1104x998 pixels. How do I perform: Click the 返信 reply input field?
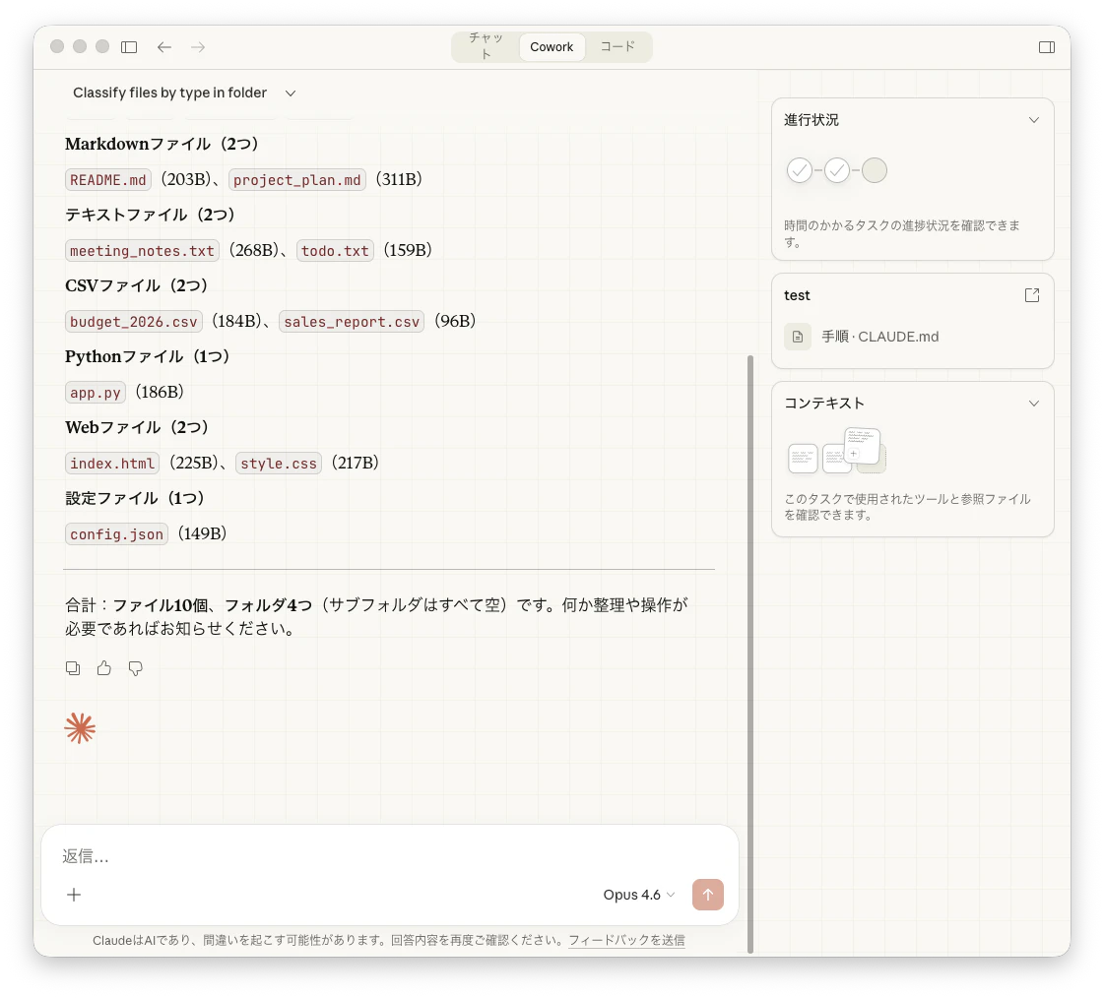389,856
